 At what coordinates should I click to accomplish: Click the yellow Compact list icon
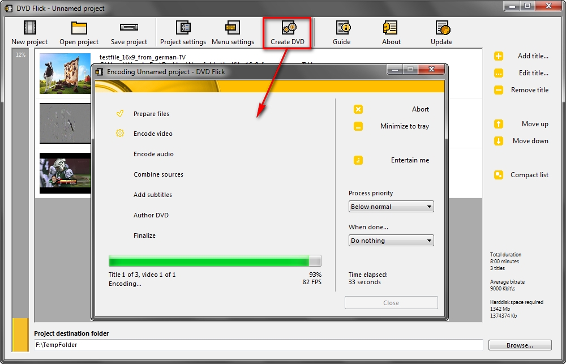[x=499, y=175]
